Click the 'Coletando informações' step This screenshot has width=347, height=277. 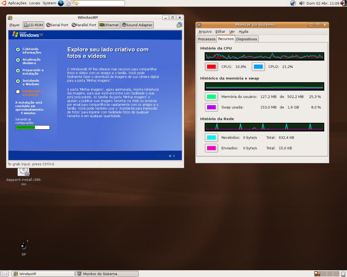click(28, 51)
